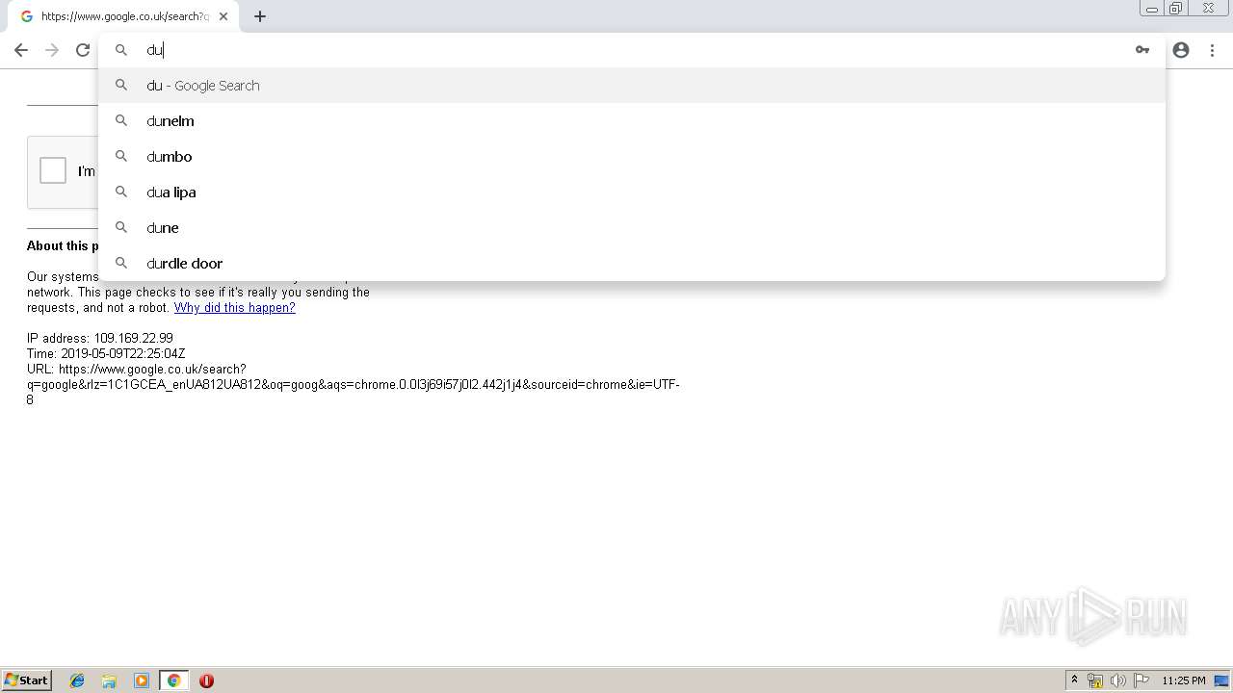Click the IP address 109.169.22.99 text
Screen dimensions: 1233x693
click(100, 339)
